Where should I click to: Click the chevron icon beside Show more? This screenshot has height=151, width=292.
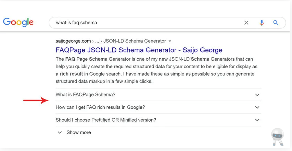point(60,133)
